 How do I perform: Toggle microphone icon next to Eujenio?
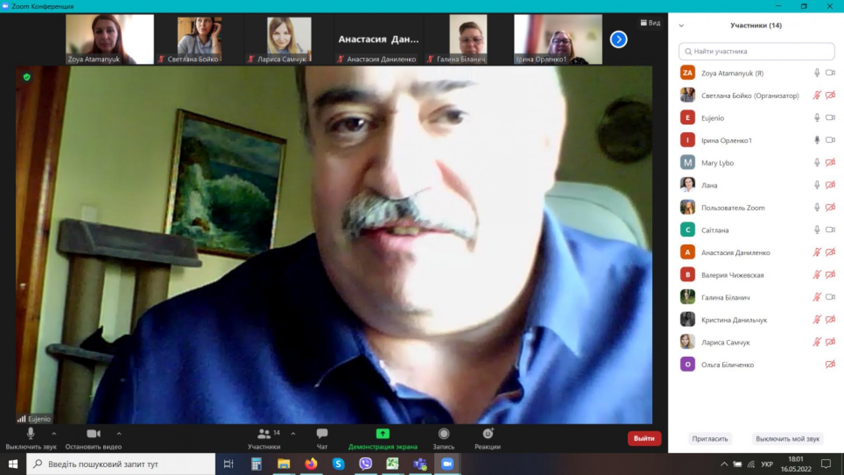[816, 118]
